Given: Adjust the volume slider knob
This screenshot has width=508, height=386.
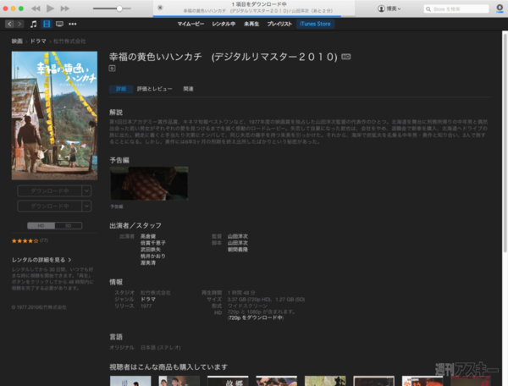Looking at the screenshot, I should (119, 8).
